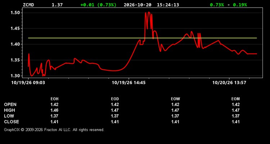
Task: Select the EOH column header
Action: [x=54, y=99]
